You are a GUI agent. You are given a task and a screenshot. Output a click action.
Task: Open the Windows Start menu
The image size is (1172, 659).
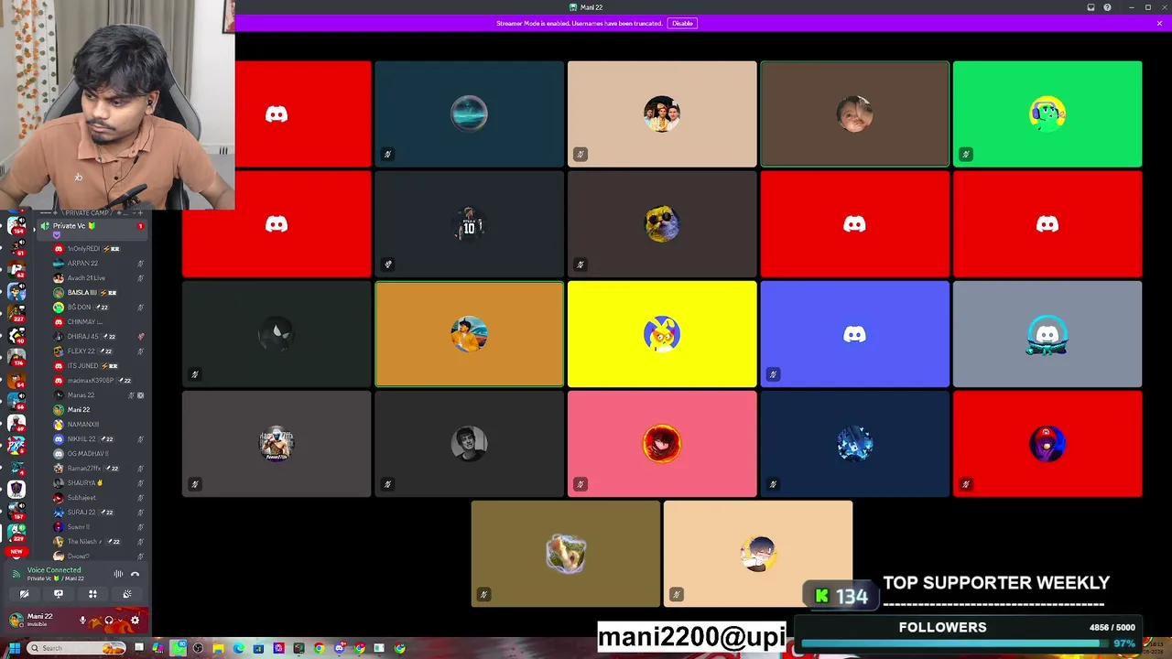click(x=15, y=648)
